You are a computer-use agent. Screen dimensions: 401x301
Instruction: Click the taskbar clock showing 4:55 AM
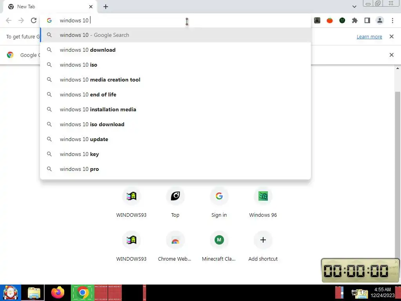[382, 292]
